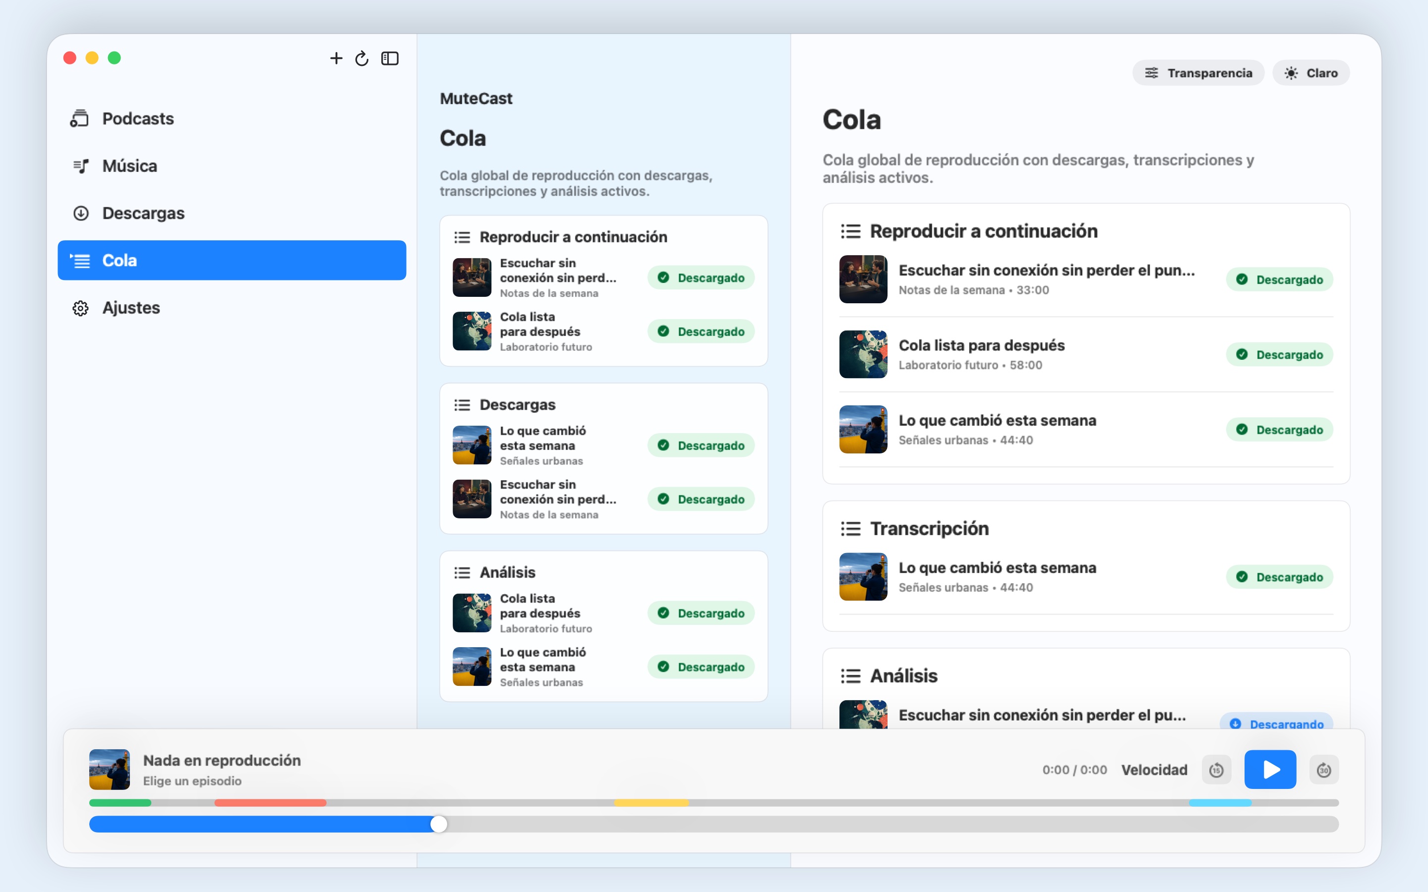This screenshot has width=1428, height=892.
Task: Click the yellow segment on chapter bar
Action: [x=652, y=802]
